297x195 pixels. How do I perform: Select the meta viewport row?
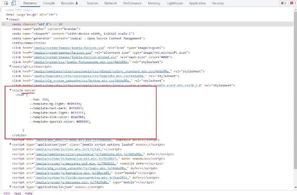tap(148, 34)
